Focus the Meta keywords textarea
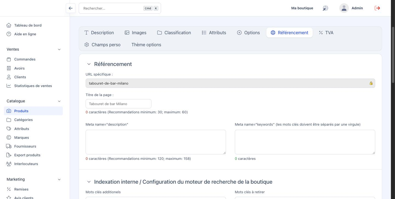The height and width of the screenshot is (199, 395). point(305,142)
